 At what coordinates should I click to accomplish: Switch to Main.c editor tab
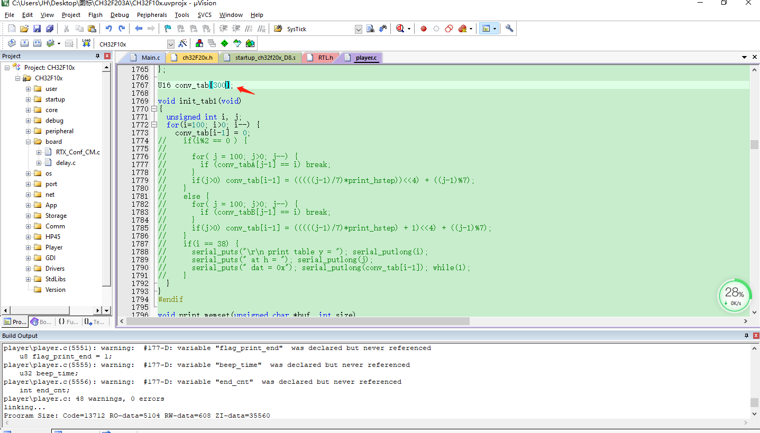pos(145,58)
